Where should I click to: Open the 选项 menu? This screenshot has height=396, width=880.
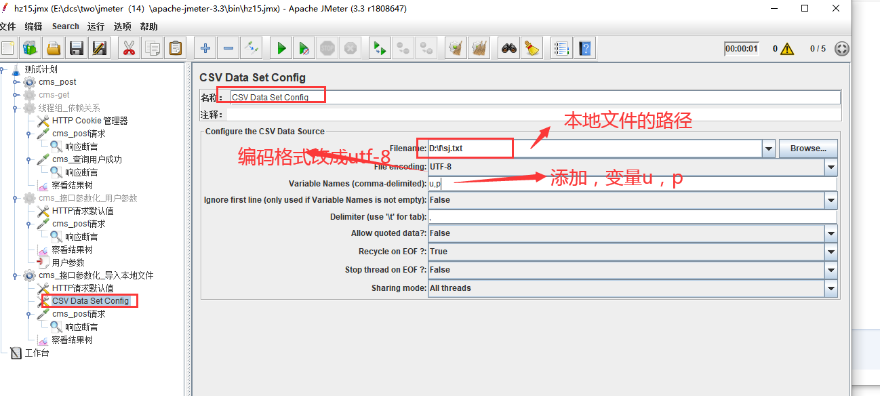point(123,26)
